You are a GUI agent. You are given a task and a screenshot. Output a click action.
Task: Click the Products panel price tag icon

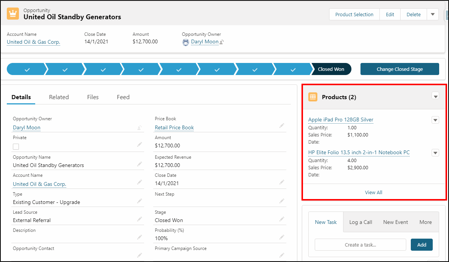[x=313, y=97]
